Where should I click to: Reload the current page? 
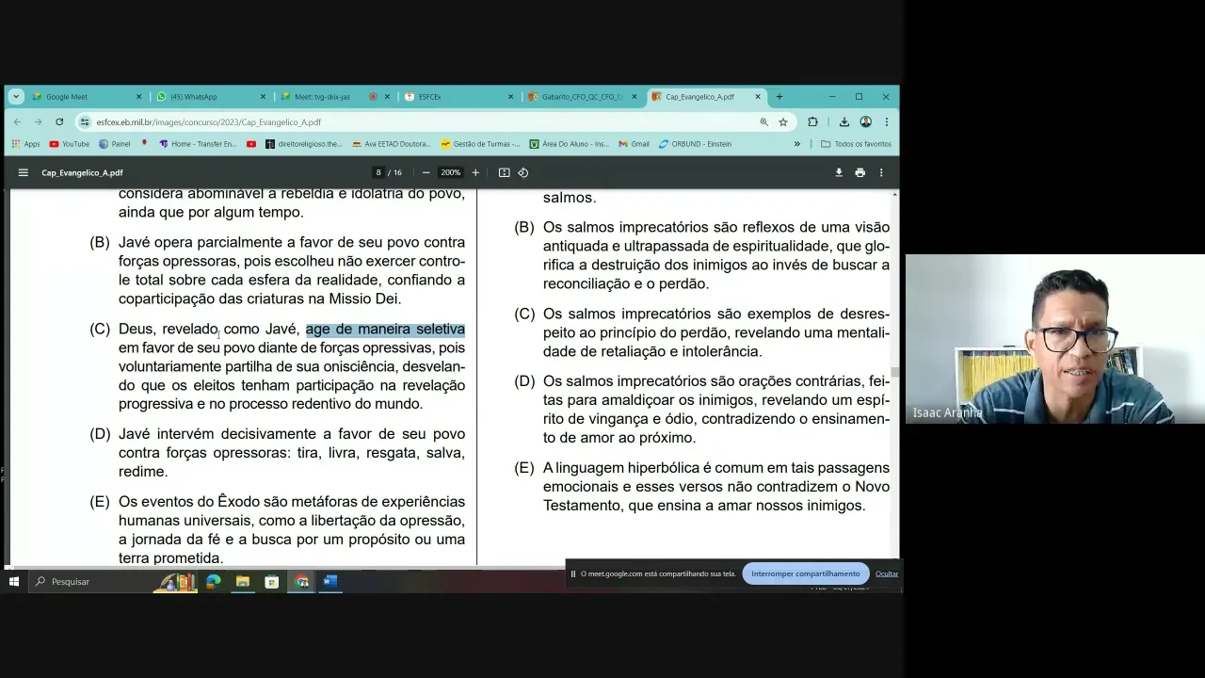pyautogui.click(x=59, y=121)
